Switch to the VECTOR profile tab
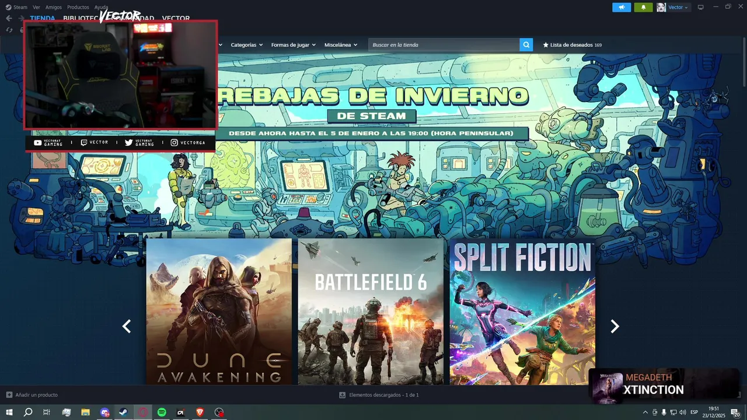 (x=176, y=18)
